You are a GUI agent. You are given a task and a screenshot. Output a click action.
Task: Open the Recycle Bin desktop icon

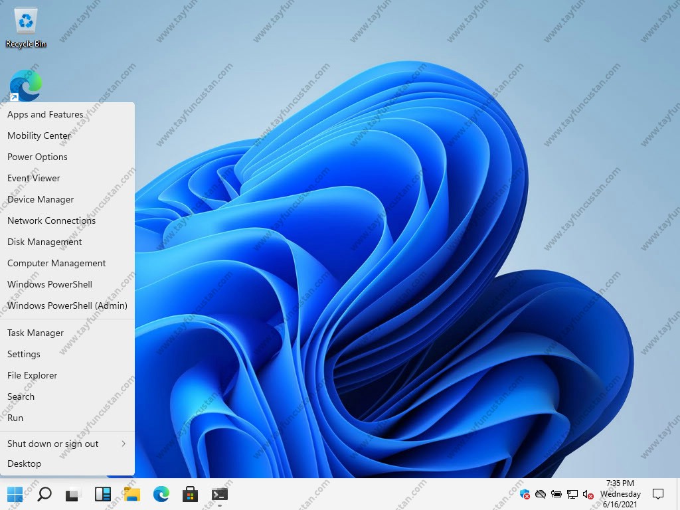[26, 28]
